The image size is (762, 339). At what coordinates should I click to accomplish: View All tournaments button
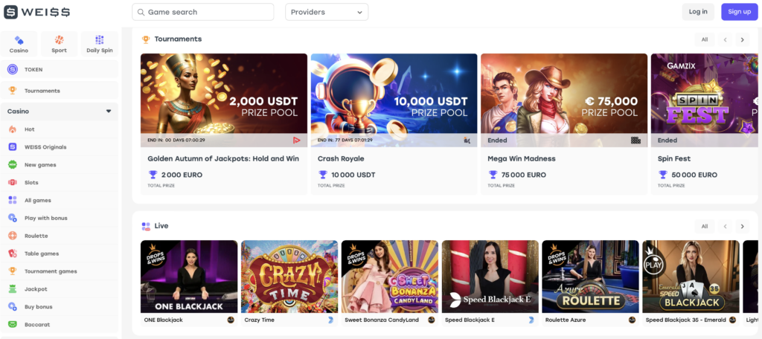pos(705,40)
